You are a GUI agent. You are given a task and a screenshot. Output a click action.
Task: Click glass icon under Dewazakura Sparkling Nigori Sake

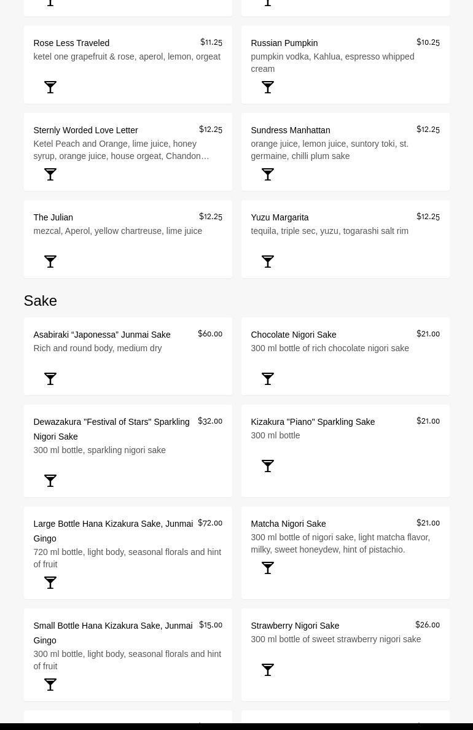click(50, 481)
